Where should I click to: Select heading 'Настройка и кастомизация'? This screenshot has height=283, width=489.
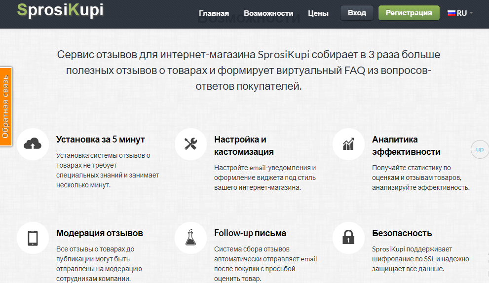[x=244, y=145]
